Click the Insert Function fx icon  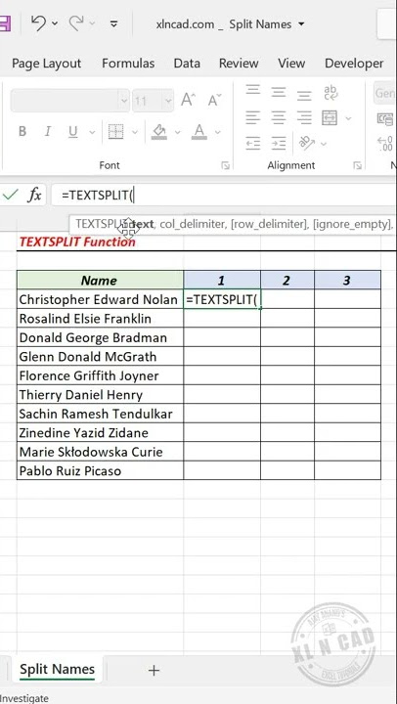coord(34,196)
